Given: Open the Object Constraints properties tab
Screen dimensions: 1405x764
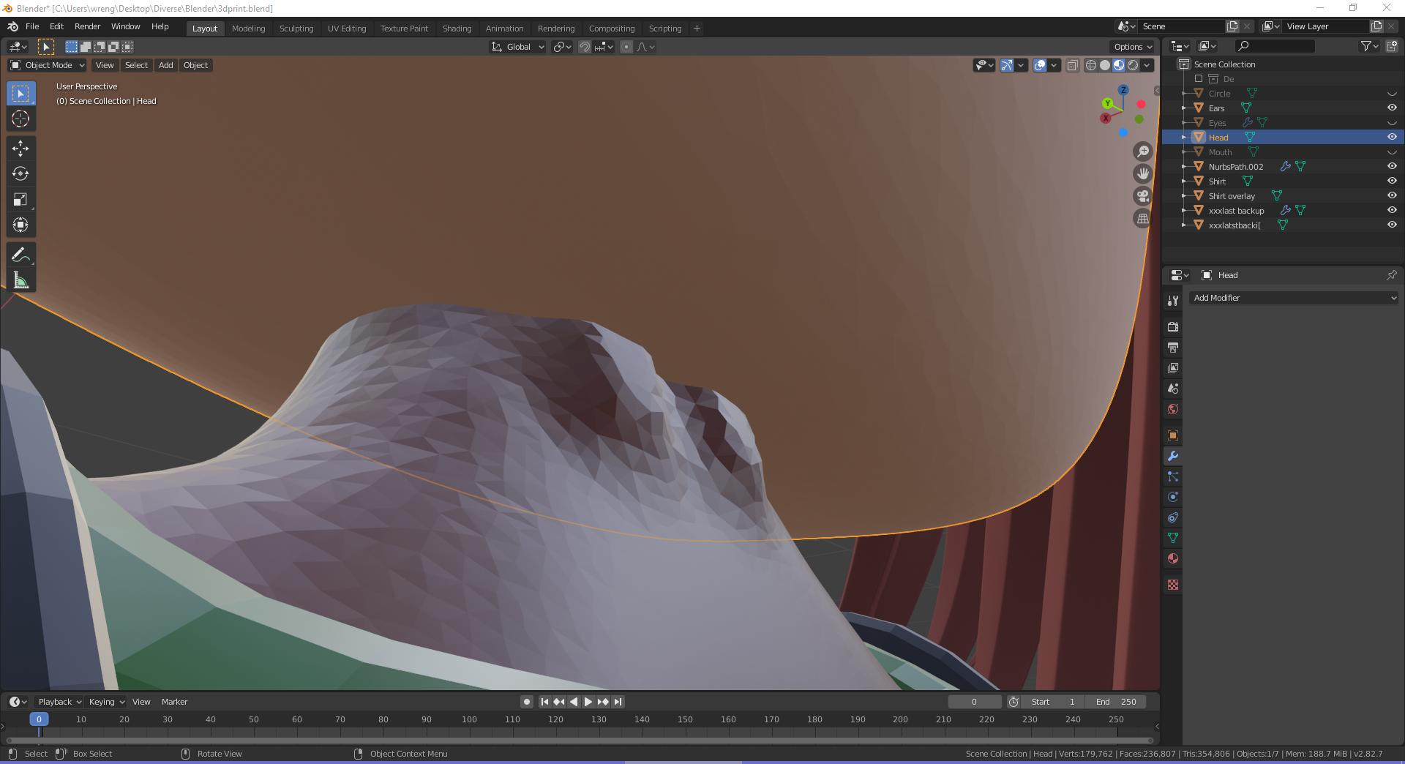Looking at the screenshot, I should tap(1173, 517).
